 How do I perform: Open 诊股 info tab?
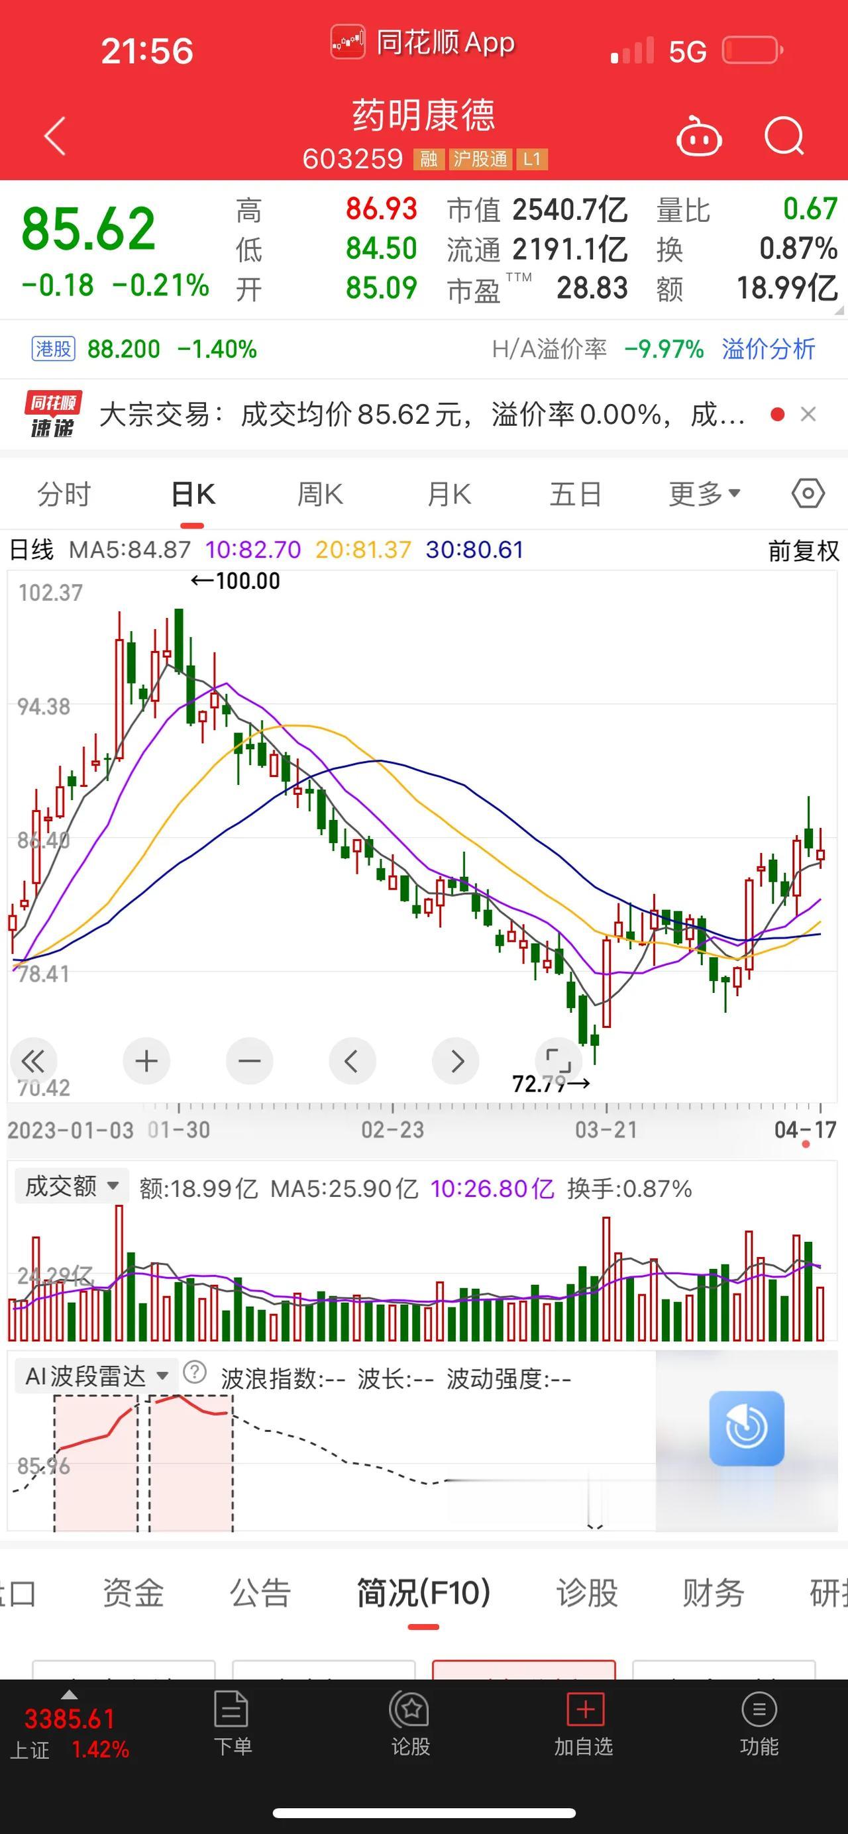(x=588, y=1594)
